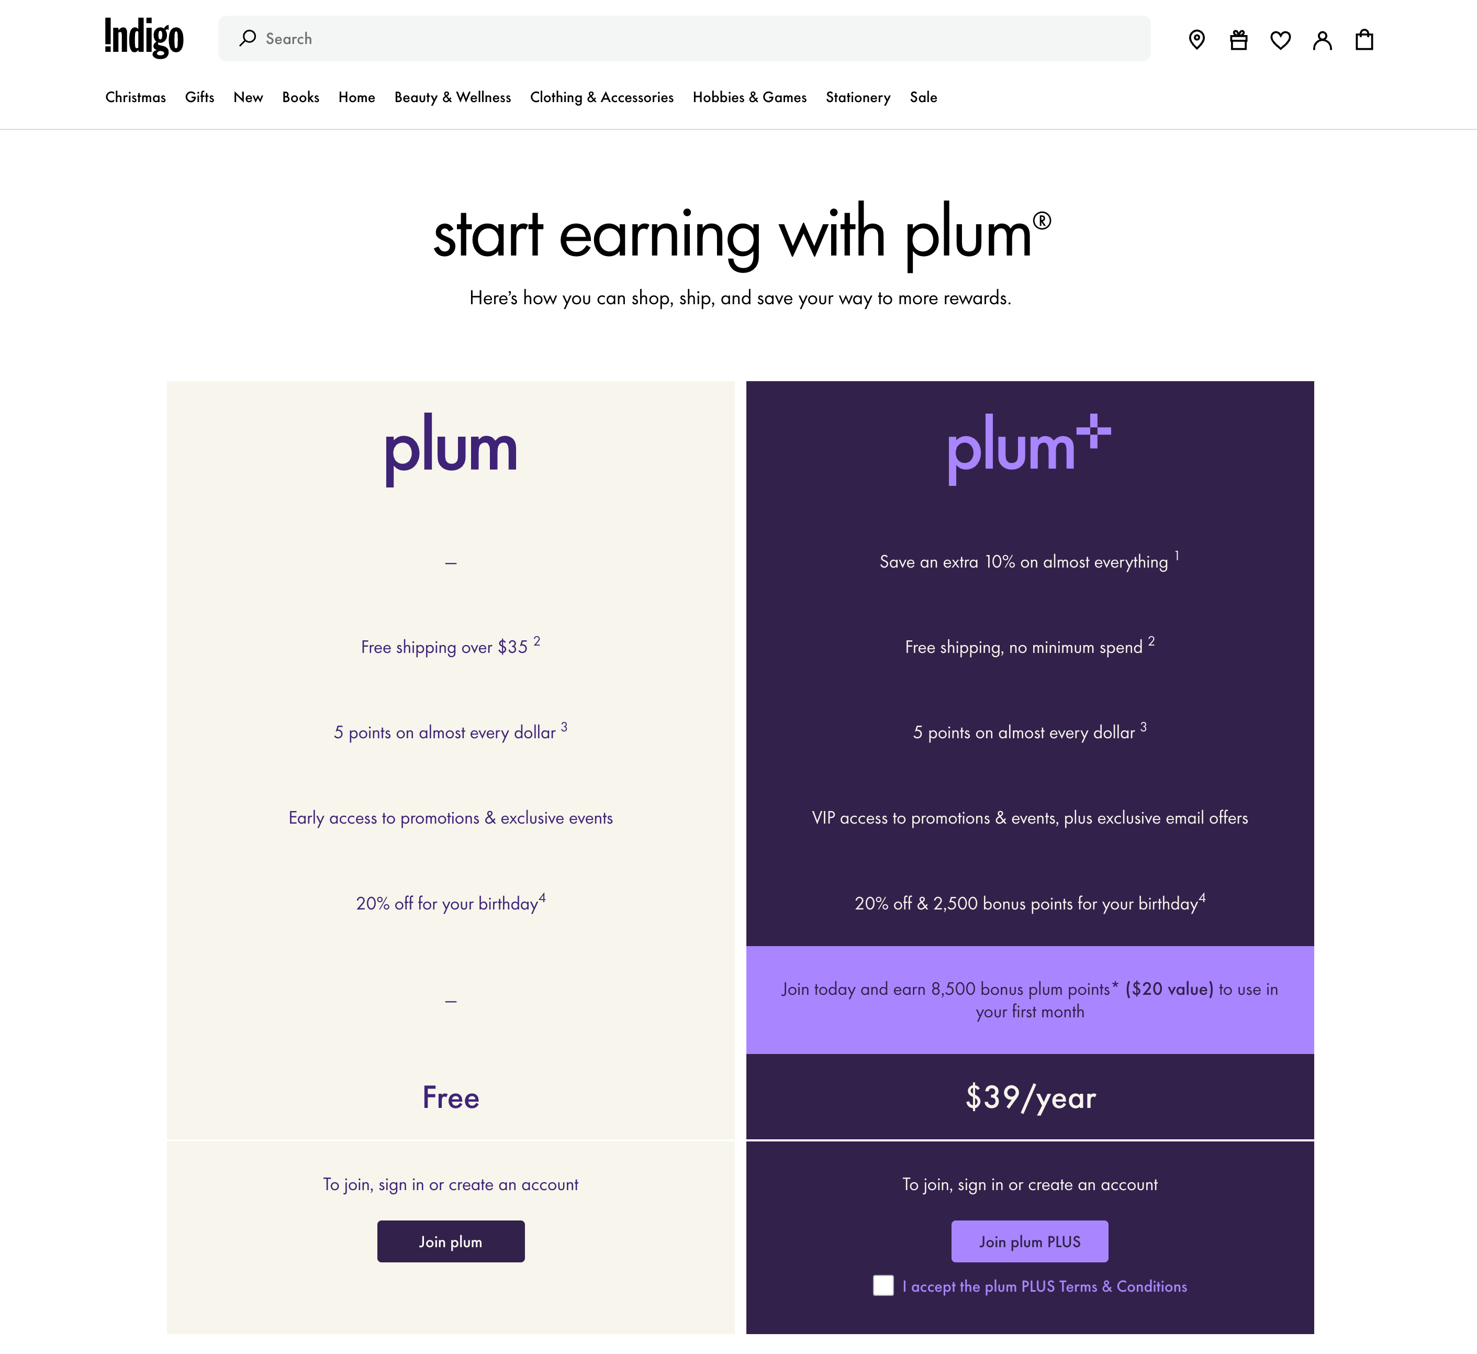Click the gift/registry icon
The height and width of the screenshot is (1354, 1477).
click(x=1239, y=39)
